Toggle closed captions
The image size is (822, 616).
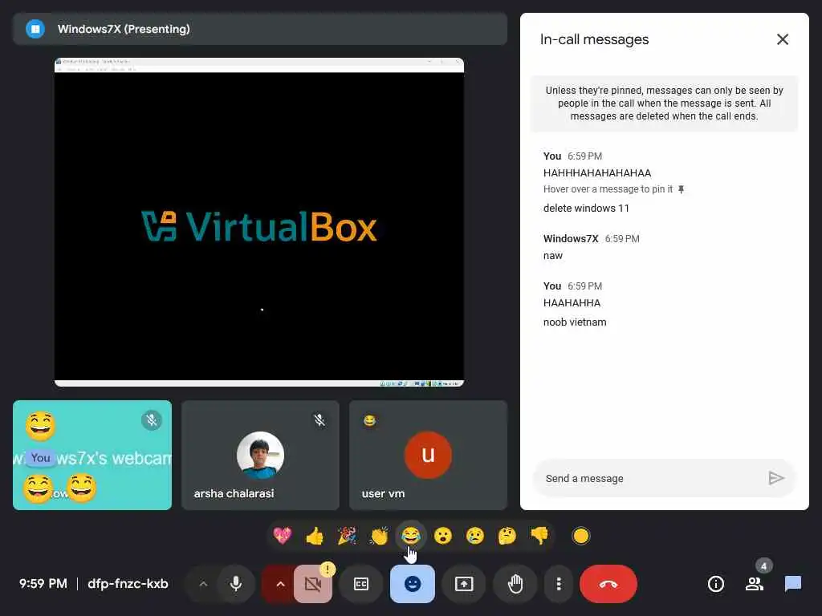[361, 584]
